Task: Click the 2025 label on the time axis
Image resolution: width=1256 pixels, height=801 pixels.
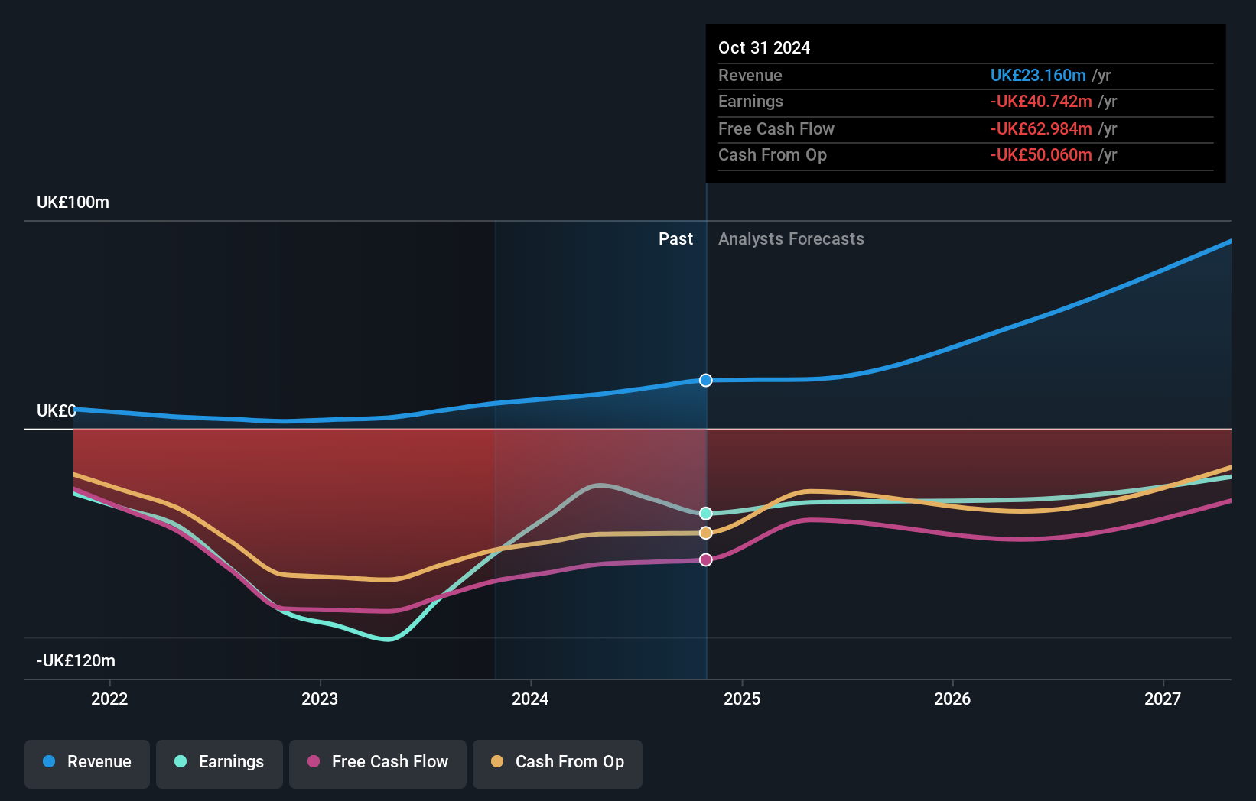Action: pos(743,699)
